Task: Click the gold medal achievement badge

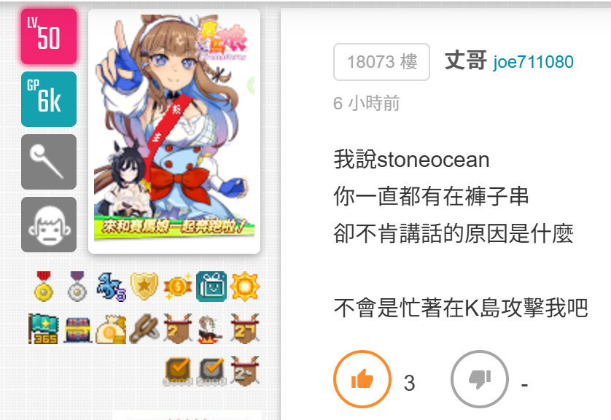Action: [x=44, y=287]
